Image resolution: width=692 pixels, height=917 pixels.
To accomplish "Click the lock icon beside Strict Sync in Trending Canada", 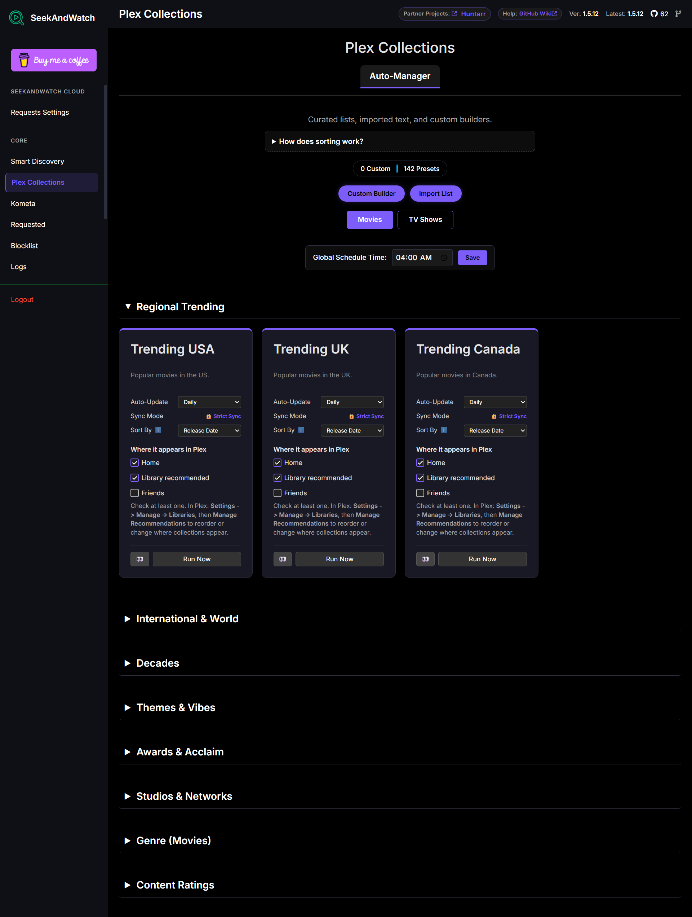I will coord(494,416).
